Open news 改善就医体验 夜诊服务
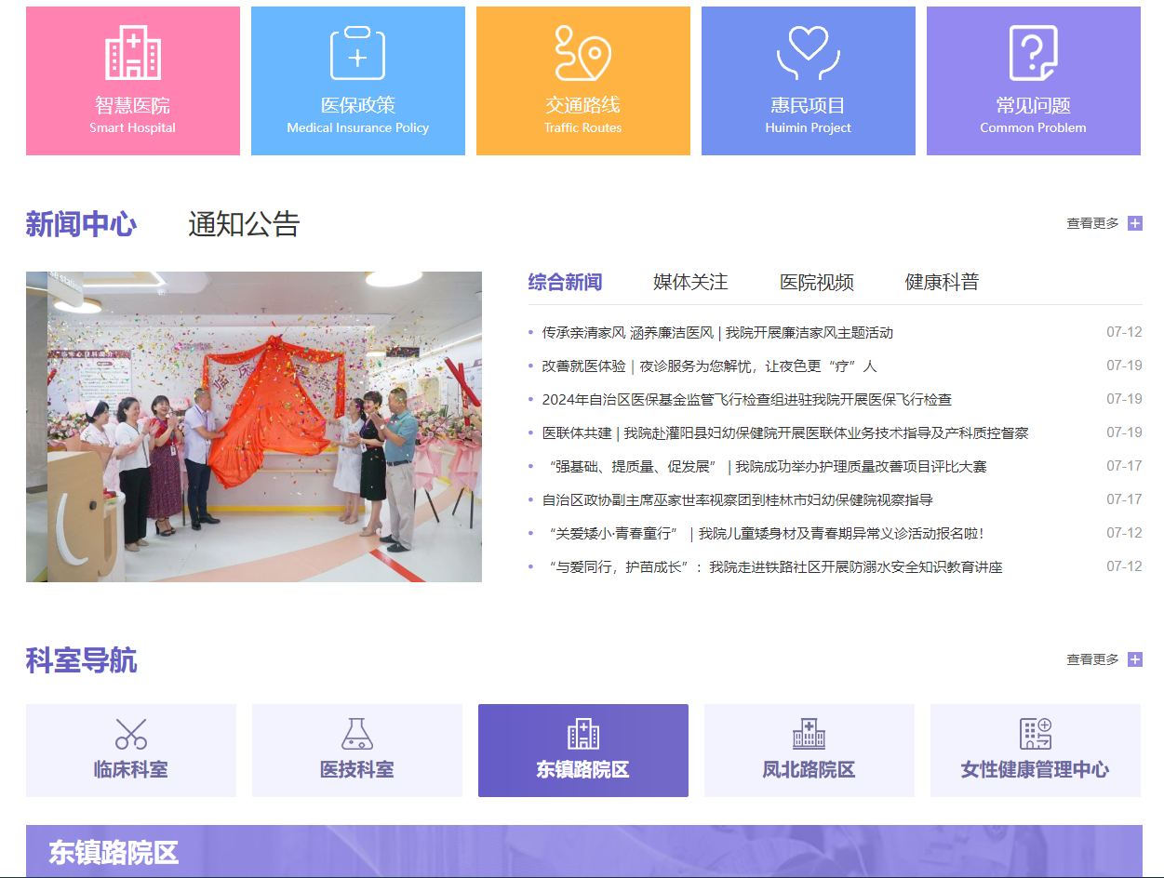This screenshot has width=1164, height=878. tap(709, 366)
